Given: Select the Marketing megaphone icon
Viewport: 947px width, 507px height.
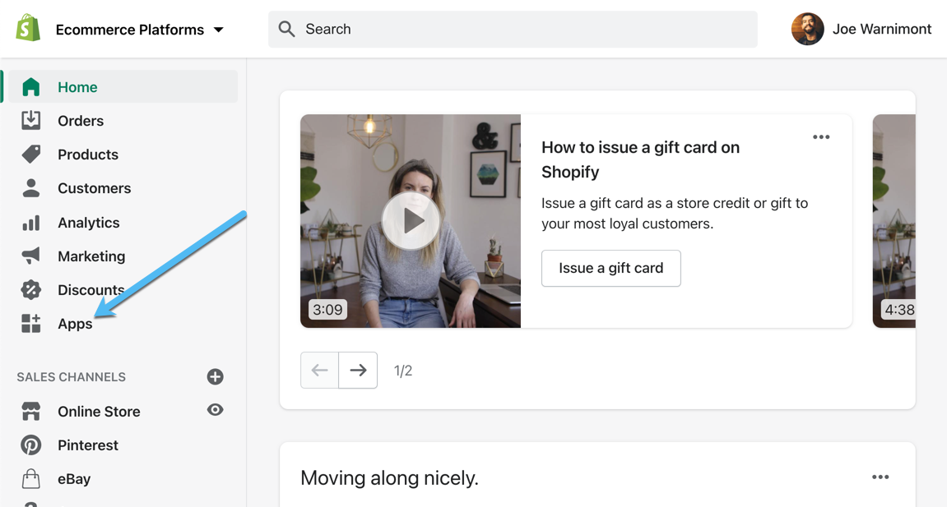Looking at the screenshot, I should tap(30, 256).
